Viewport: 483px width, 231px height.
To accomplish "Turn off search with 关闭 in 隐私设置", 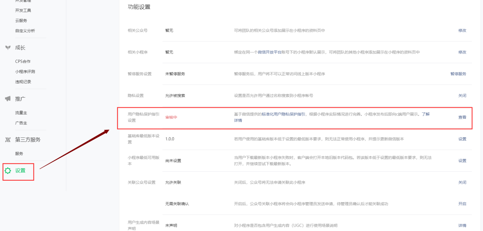I will tap(462, 96).
